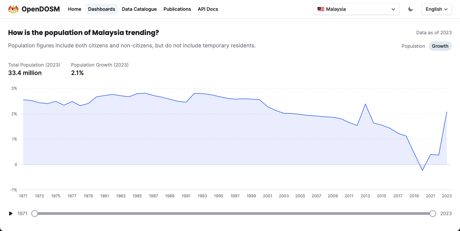Viewport: 460px width, 231px height.
Task: Click the 1971 label beside the play button
Action: coord(23,214)
